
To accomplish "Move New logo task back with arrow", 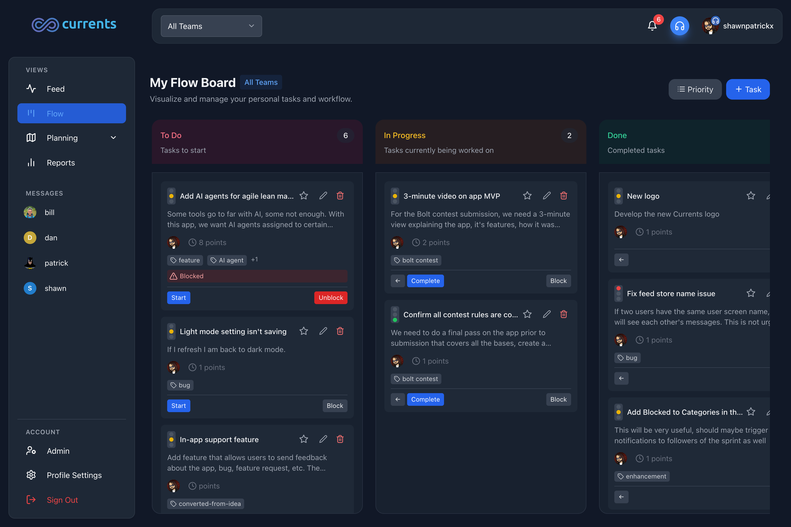I will click(621, 260).
